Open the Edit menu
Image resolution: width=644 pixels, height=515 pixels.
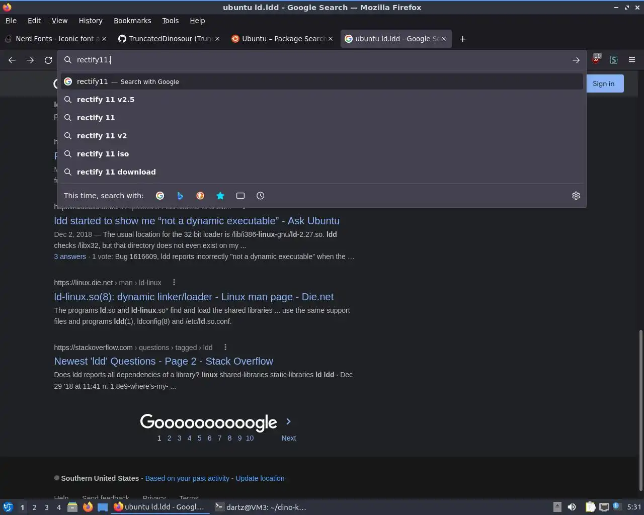[x=34, y=21]
